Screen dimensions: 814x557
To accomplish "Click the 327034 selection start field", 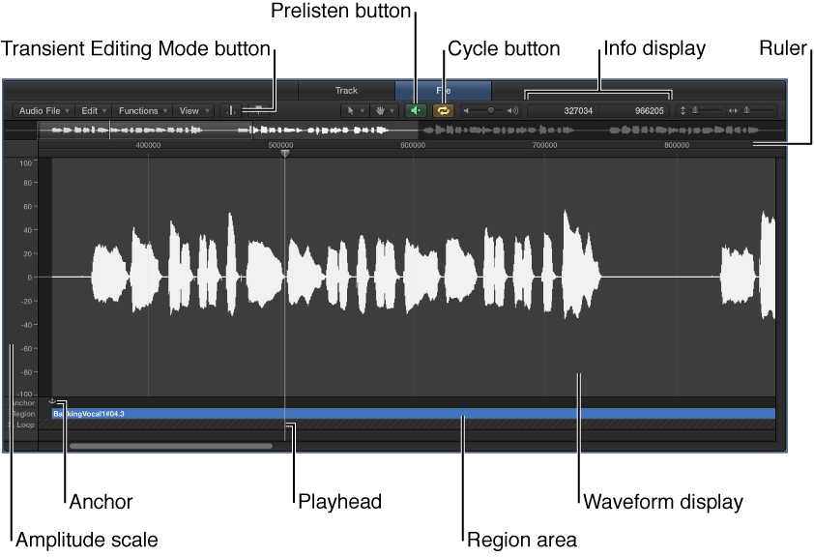I will click(x=578, y=111).
